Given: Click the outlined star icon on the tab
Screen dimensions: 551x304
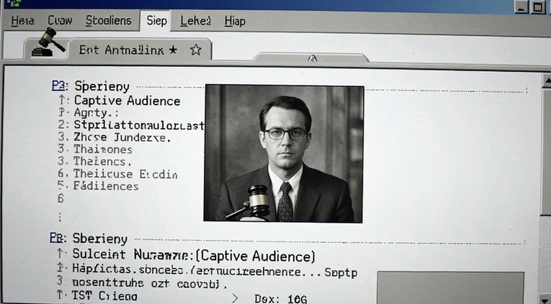Looking at the screenshot, I should click(196, 50).
